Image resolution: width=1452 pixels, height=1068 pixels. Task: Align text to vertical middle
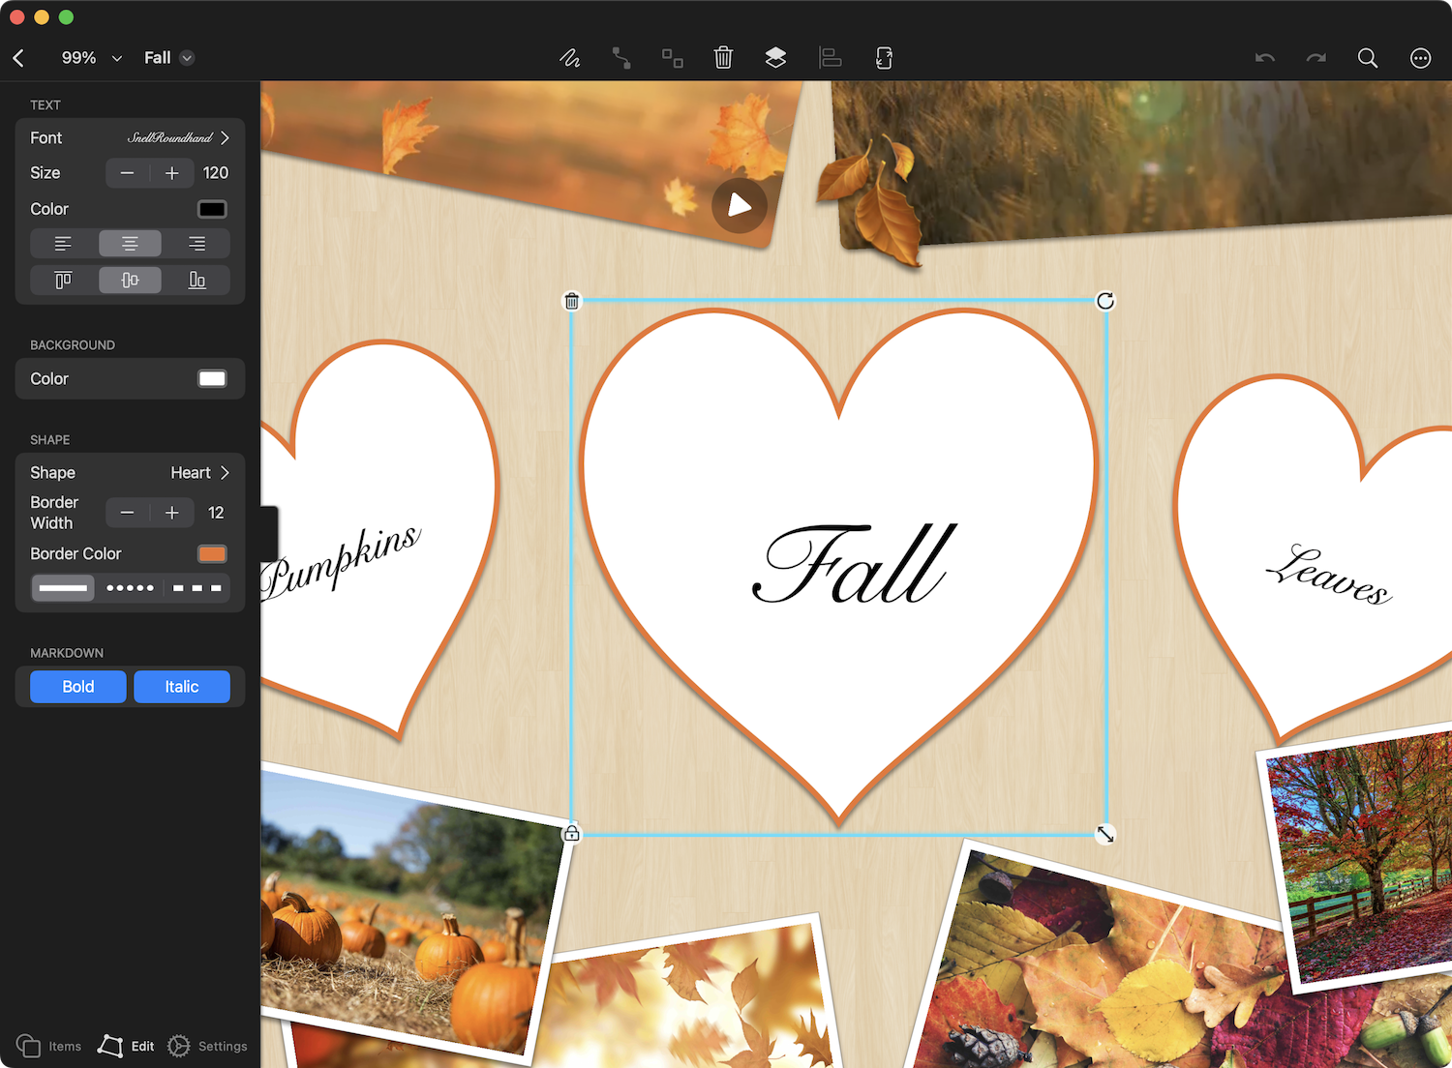130,281
